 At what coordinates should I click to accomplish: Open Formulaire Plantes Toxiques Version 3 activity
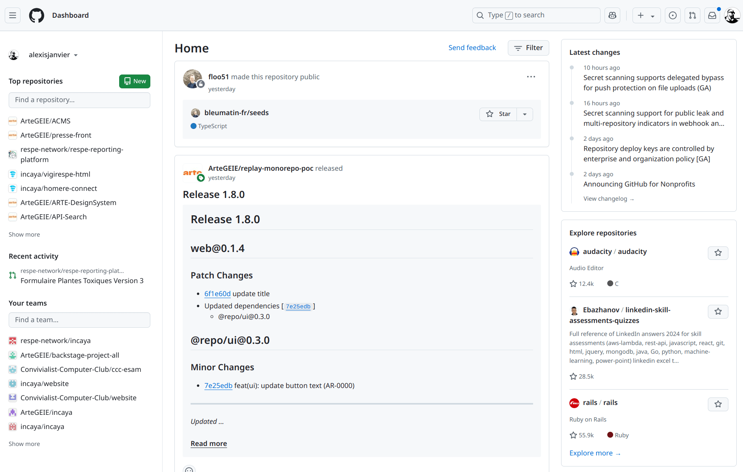[x=82, y=281]
